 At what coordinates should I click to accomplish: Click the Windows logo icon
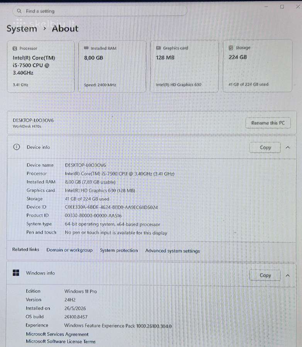[16, 273]
